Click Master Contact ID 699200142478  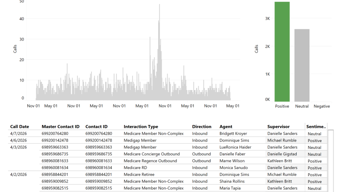(60, 140)
